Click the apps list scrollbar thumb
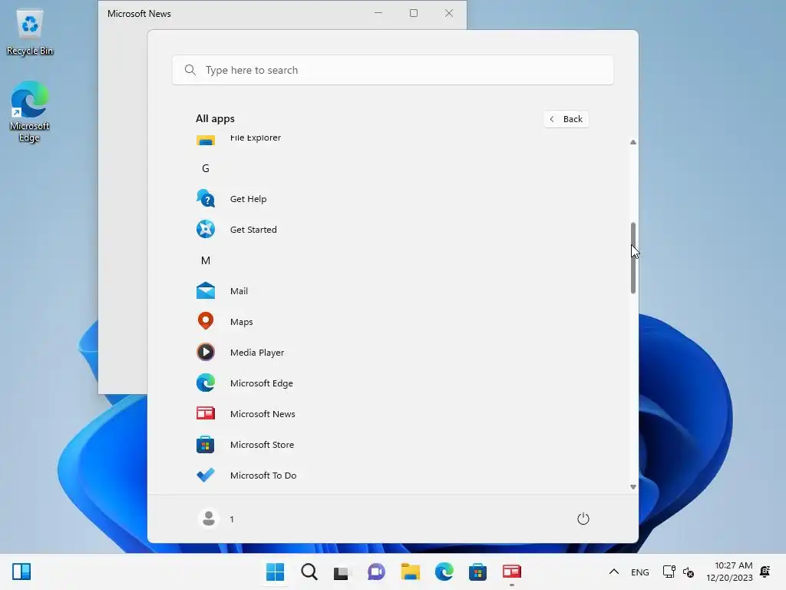The height and width of the screenshot is (590, 786). (633, 258)
